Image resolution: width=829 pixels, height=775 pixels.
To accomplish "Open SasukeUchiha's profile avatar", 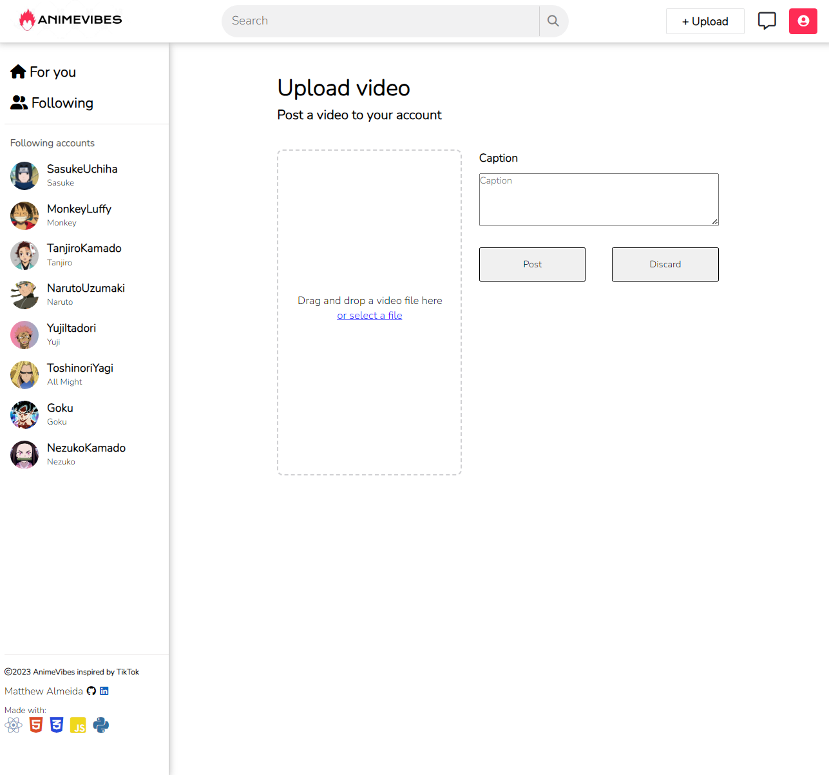I will pos(24,176).
